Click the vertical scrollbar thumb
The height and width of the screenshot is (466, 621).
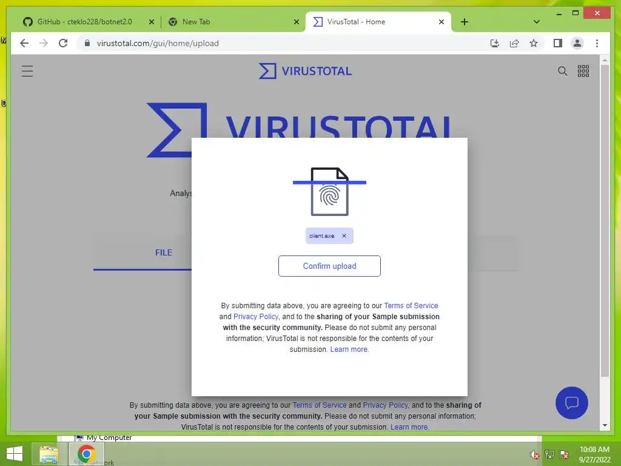(605, 221)
